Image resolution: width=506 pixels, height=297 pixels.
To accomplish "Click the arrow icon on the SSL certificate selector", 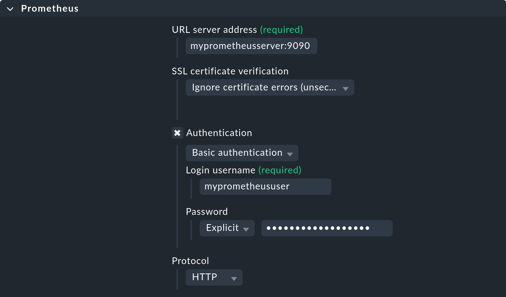I will point(346,88).
